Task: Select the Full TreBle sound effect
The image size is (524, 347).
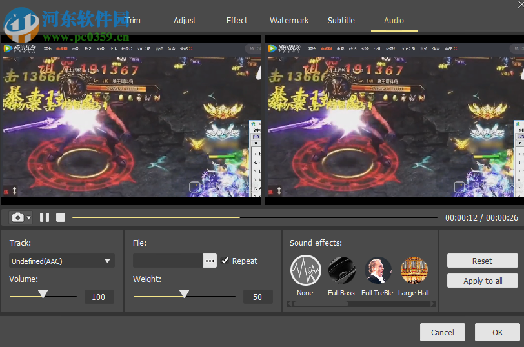Action: (x=378, y=270)
